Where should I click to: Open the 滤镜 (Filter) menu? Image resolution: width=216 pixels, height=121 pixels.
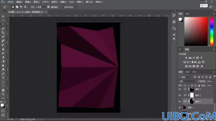(x=63, y=2)
